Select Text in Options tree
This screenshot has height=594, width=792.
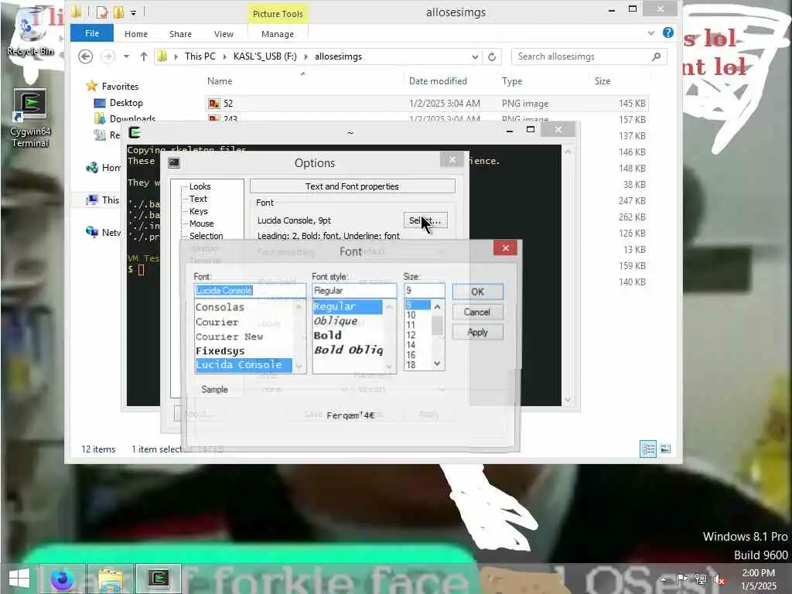click(x=199, y=199)
